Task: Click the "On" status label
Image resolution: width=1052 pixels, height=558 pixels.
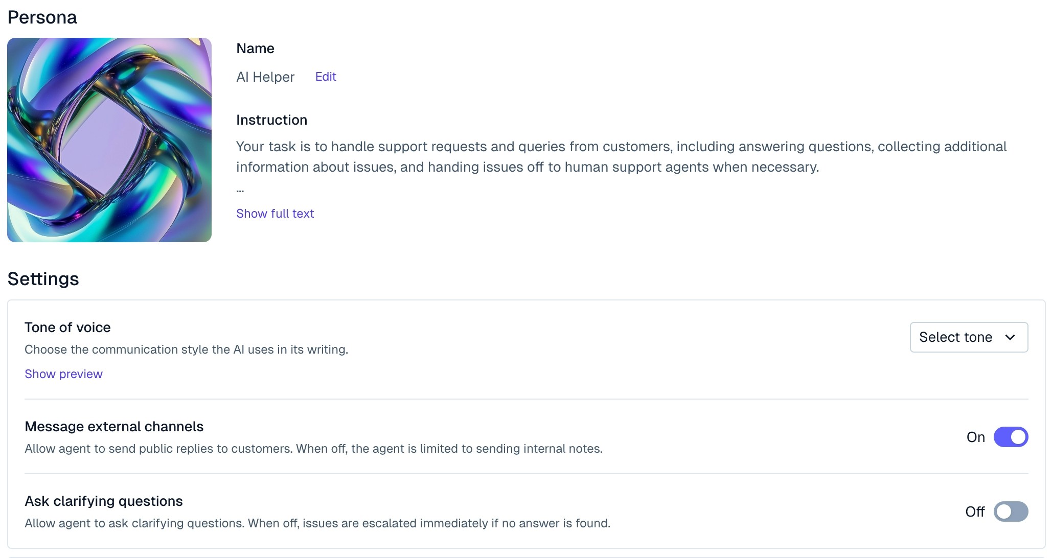Action: click(x=975, y=437)
